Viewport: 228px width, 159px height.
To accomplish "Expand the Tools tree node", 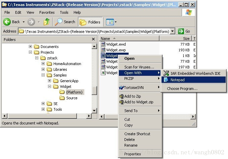I will point(43,109).
